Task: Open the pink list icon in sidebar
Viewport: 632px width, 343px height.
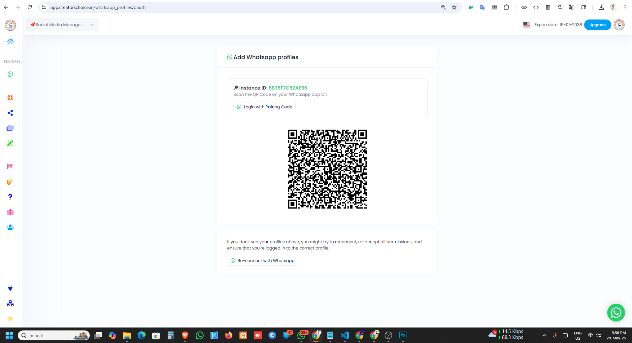Action: click(10, 167)
